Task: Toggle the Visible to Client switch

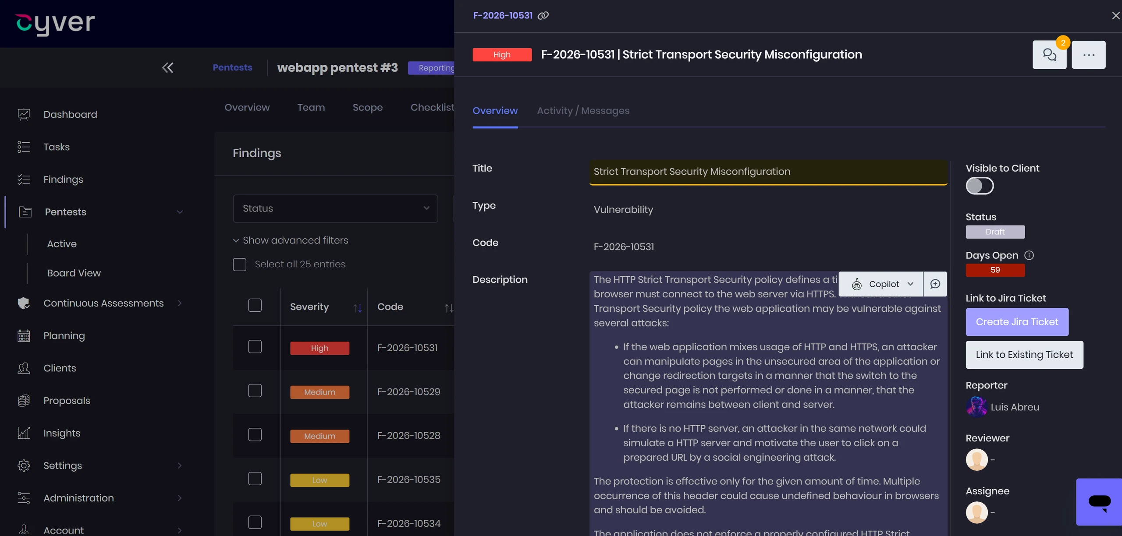Action: [x=980, y=186]
